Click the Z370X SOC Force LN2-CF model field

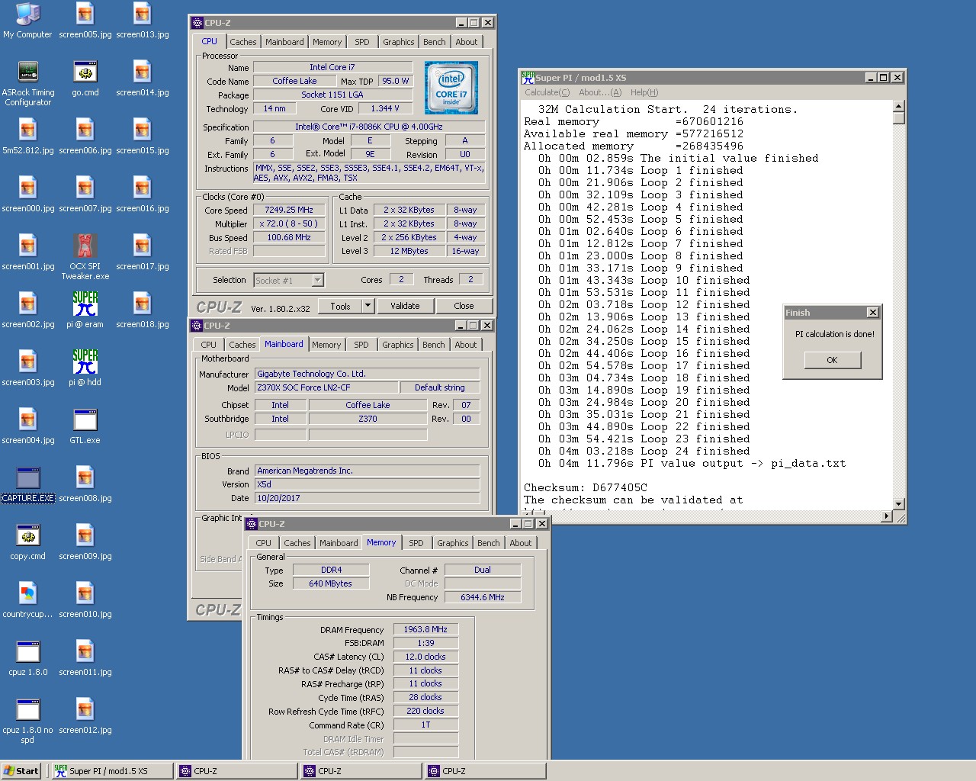coord(326,387)
